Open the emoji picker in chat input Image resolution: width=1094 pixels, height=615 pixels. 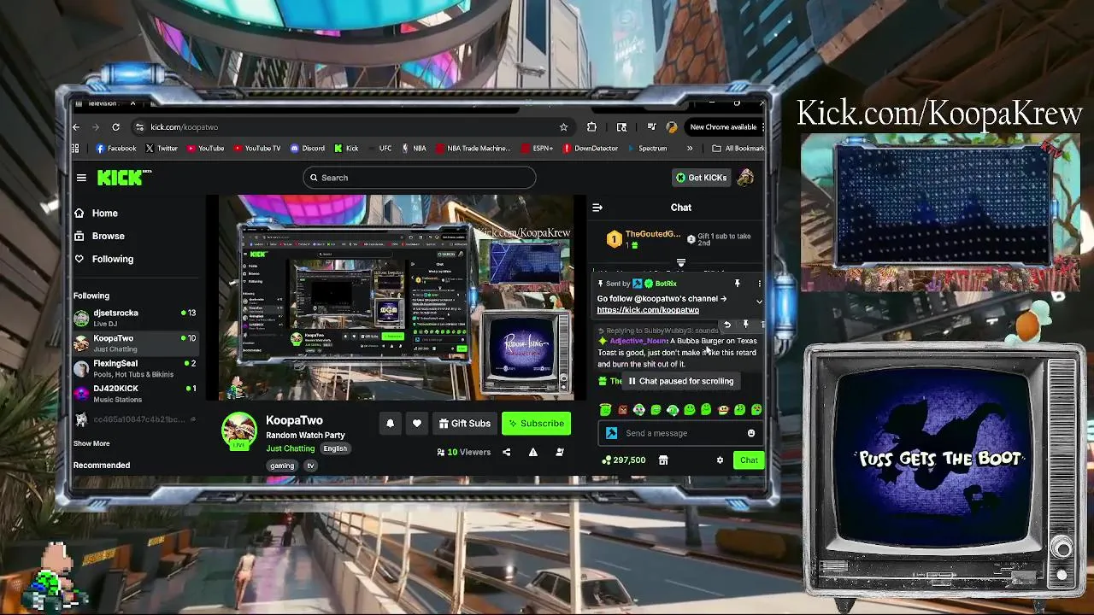(751, 433)
